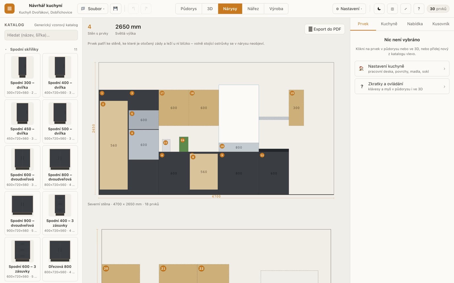Open Zkratky a ovládání row

tap(402, 86)
